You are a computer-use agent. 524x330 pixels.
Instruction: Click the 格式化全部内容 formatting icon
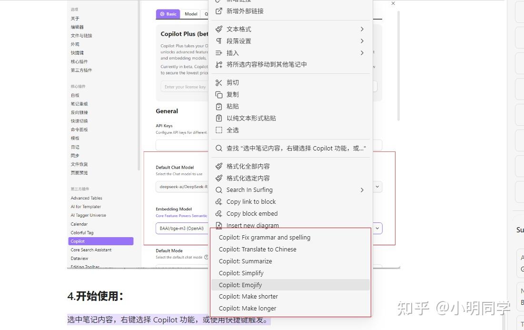(x=219, y=166)
